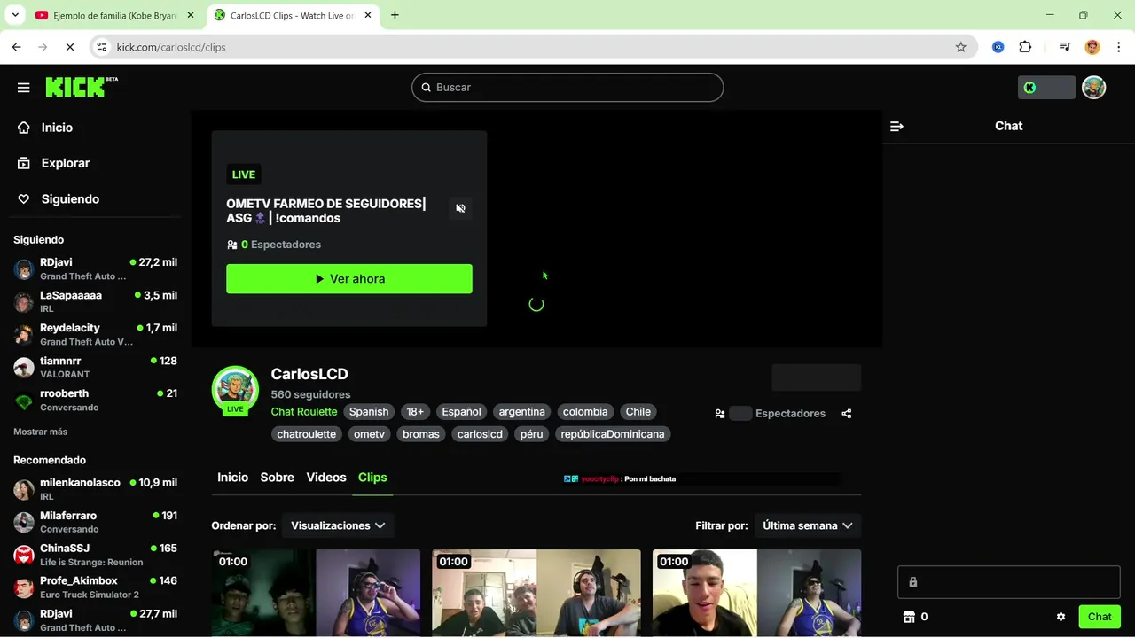The height and width of the screenshot is (638, 1135).
Task: Open browser media control icon
Action: (1065, 47)
